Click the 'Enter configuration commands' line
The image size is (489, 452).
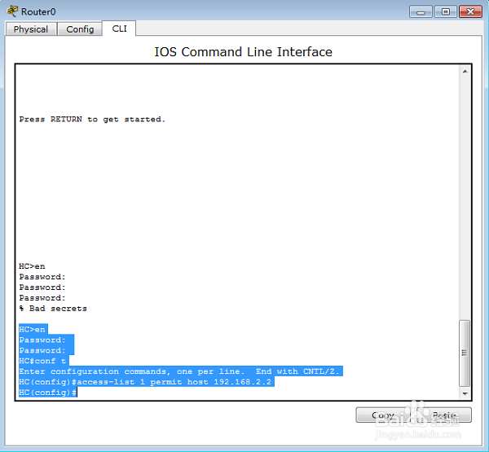[x=179, y=371]
